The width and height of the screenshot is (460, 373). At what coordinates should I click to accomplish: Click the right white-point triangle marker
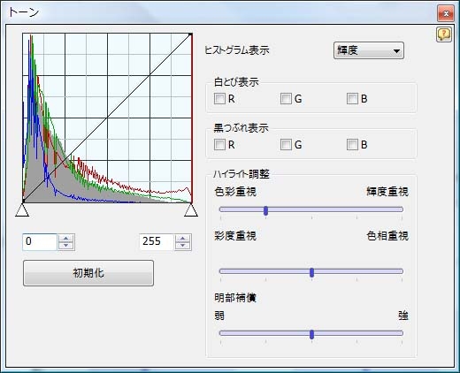pos(191,210)
